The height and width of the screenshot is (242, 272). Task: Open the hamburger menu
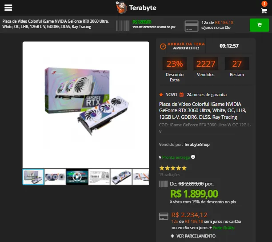[x=8, y=8]
